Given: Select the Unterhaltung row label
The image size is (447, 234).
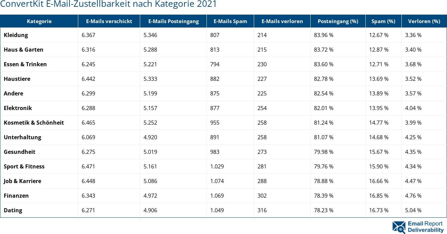Looking at the screenshot, I should pyautogui.click(x=22, y=137).
